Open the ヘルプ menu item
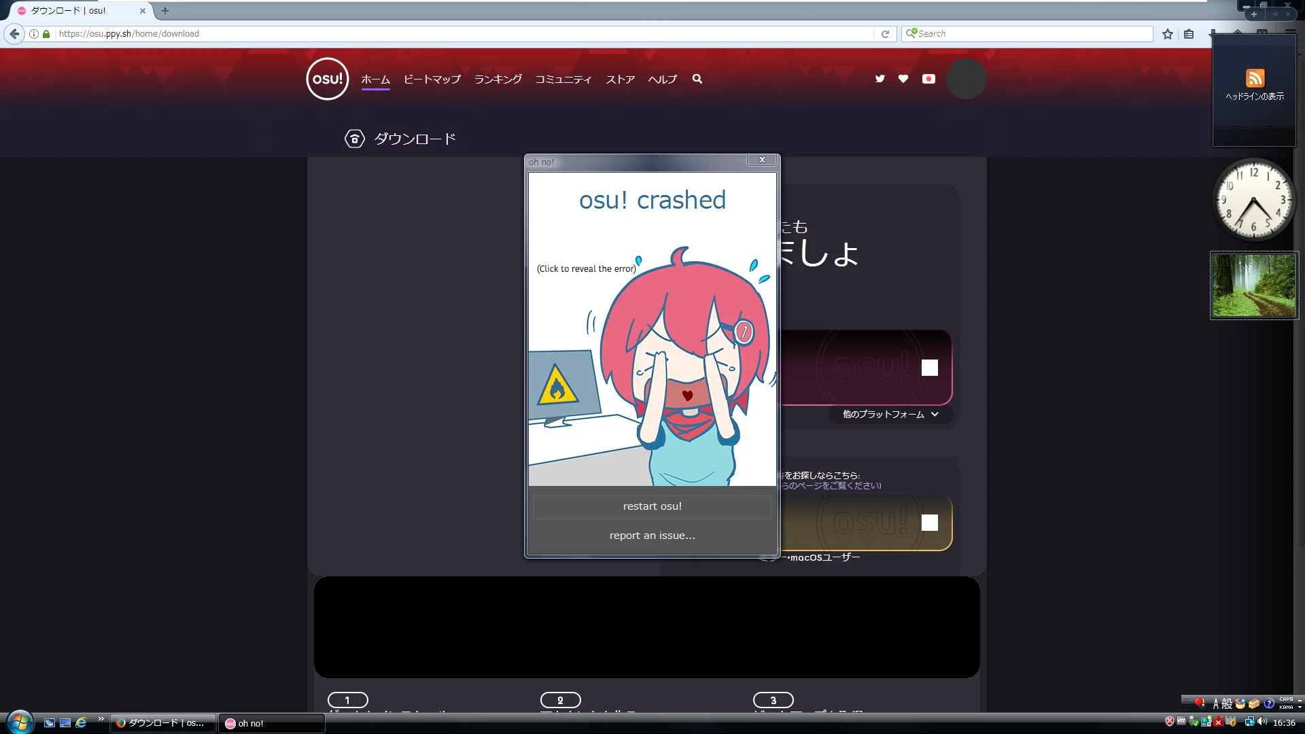Viewport: 1305px width, 734px height. pos(662,80)
